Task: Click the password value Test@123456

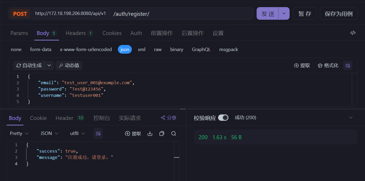Action: coord(86,89)
